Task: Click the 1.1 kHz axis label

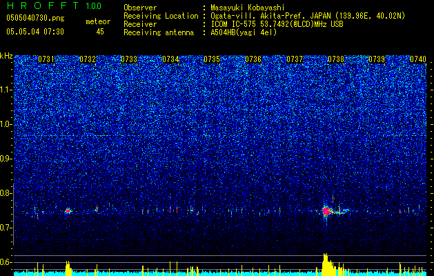Action: pos(6,90)
